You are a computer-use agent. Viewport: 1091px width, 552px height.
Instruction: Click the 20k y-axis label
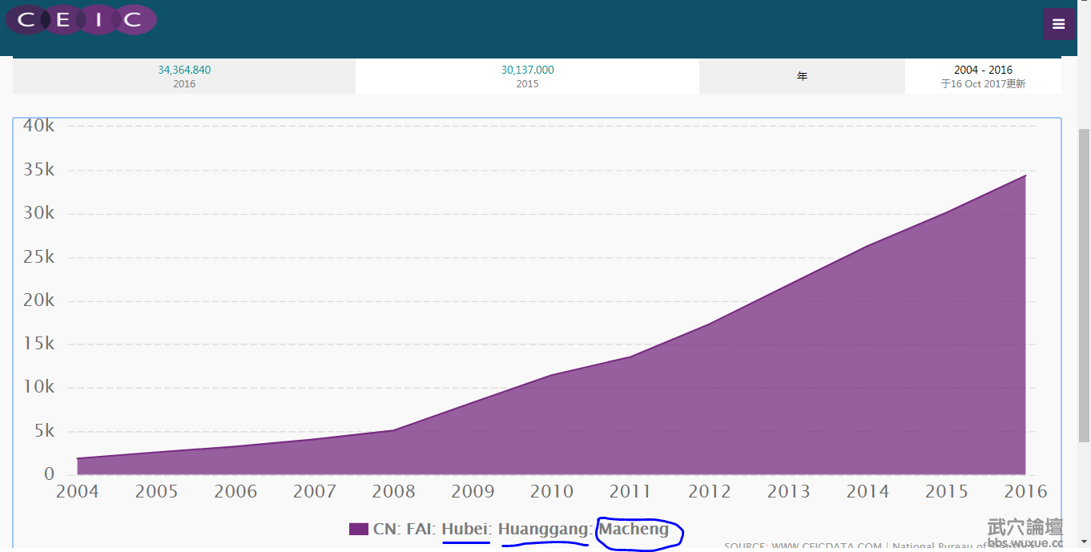[38, 300]
